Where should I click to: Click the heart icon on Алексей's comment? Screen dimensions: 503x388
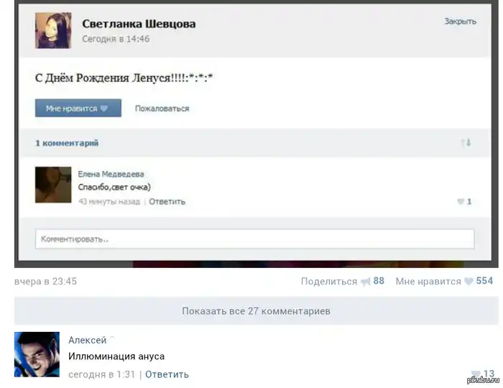(x=476, y=374)
